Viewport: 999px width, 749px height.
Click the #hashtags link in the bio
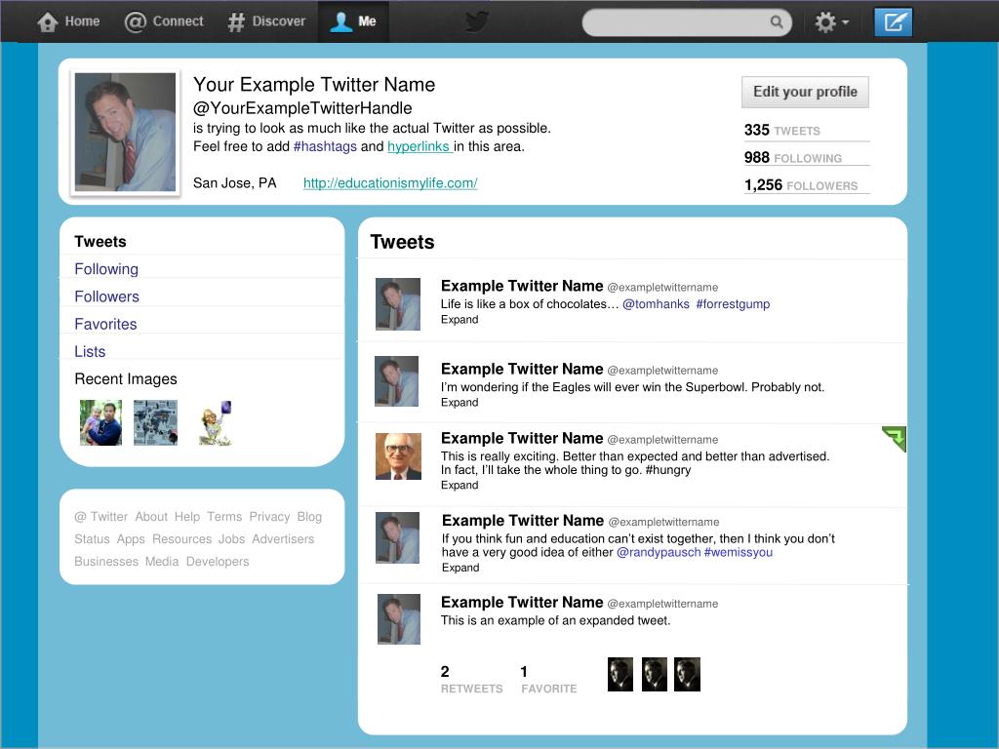coord(325,146)
